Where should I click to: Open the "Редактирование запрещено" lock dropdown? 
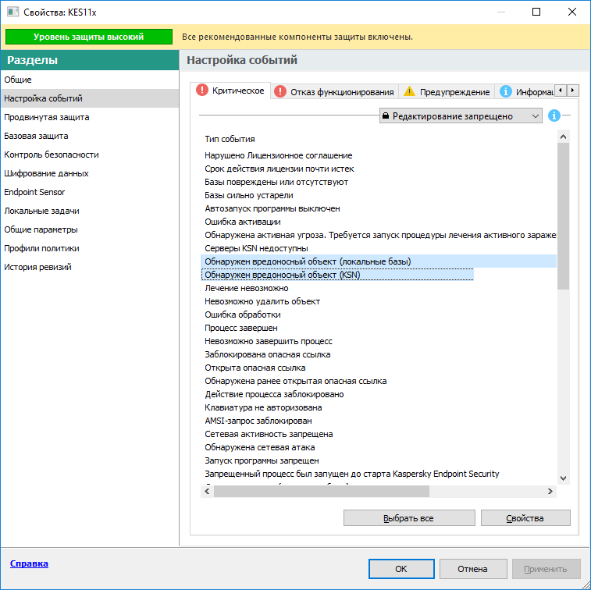pos(460,116)
